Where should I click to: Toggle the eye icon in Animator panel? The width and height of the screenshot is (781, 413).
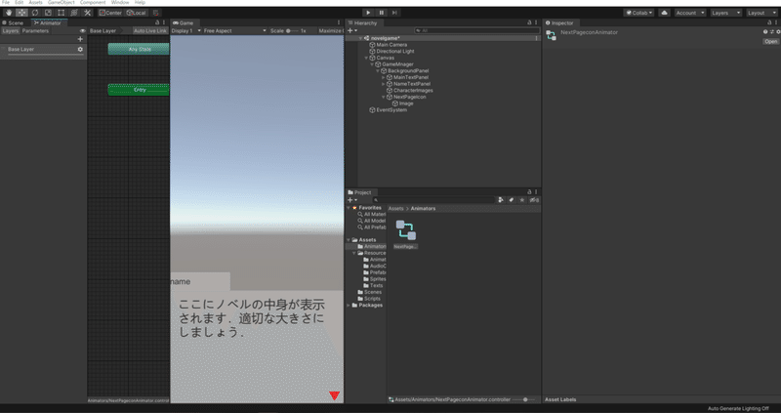83,31
